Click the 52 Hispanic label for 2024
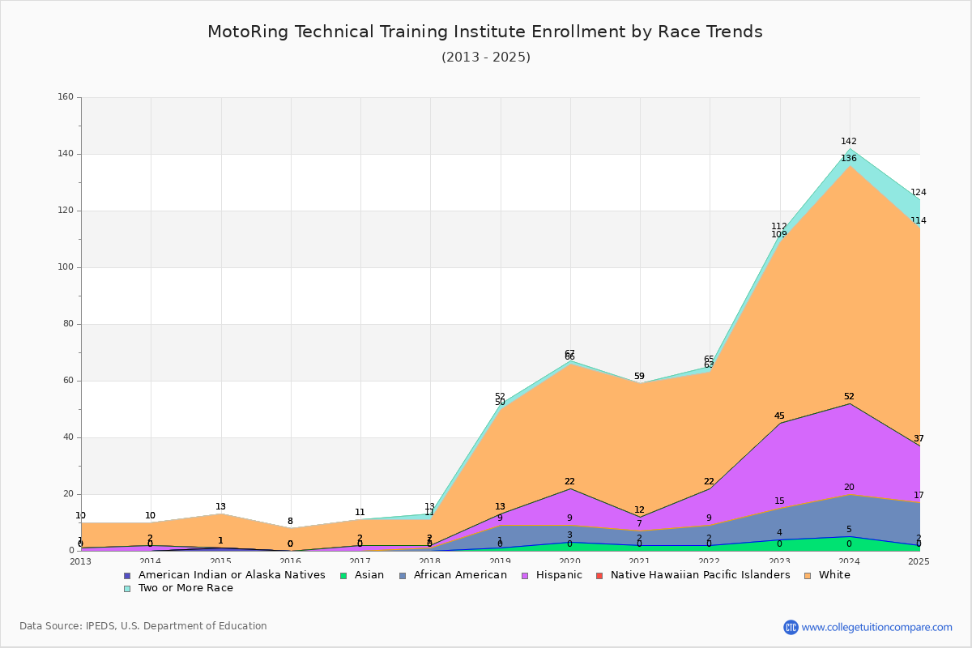Viewport: 972px width, 648px height. pyautogui.click(x=849, y=397)
